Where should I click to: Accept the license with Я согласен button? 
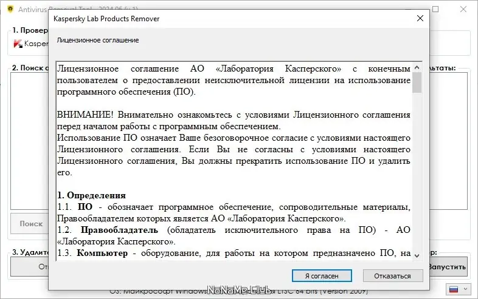pyautogui.click(x=322, y=276)
